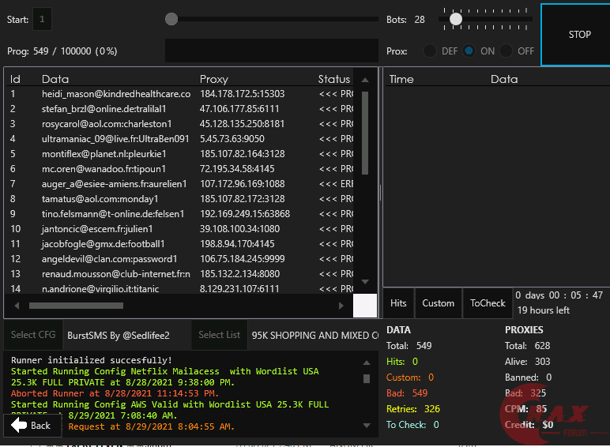Select proxy cell 5.45.73.63:9050
Screen dimensions: 610x447
(232, 139)
